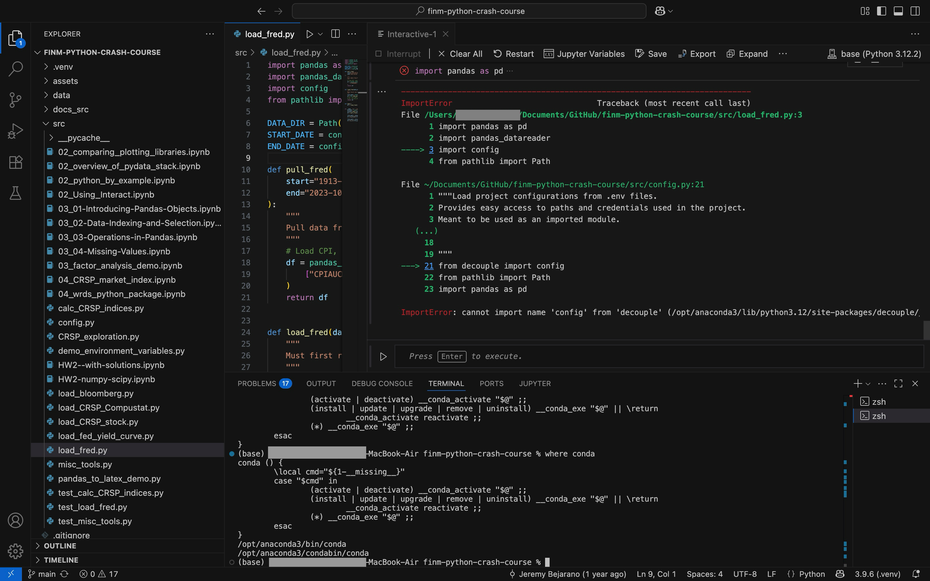
Task: Switch to the OUTPUT tab
Action: tap(321, 383)
